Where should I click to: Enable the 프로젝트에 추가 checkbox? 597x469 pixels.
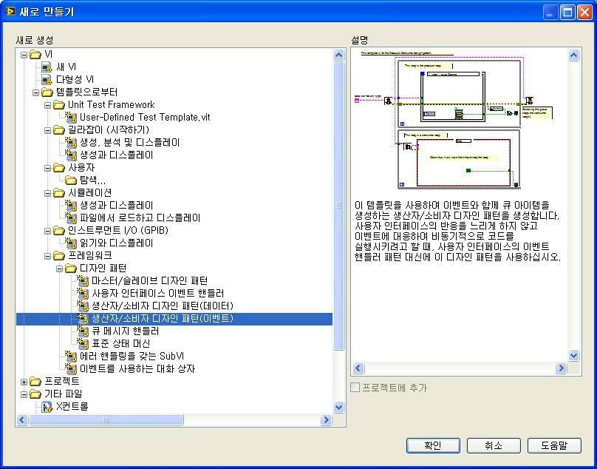(355, 388)
